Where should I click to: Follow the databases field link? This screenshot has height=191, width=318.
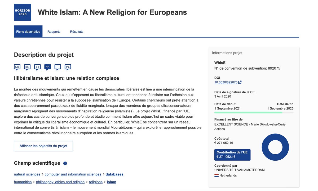(114, 174)
